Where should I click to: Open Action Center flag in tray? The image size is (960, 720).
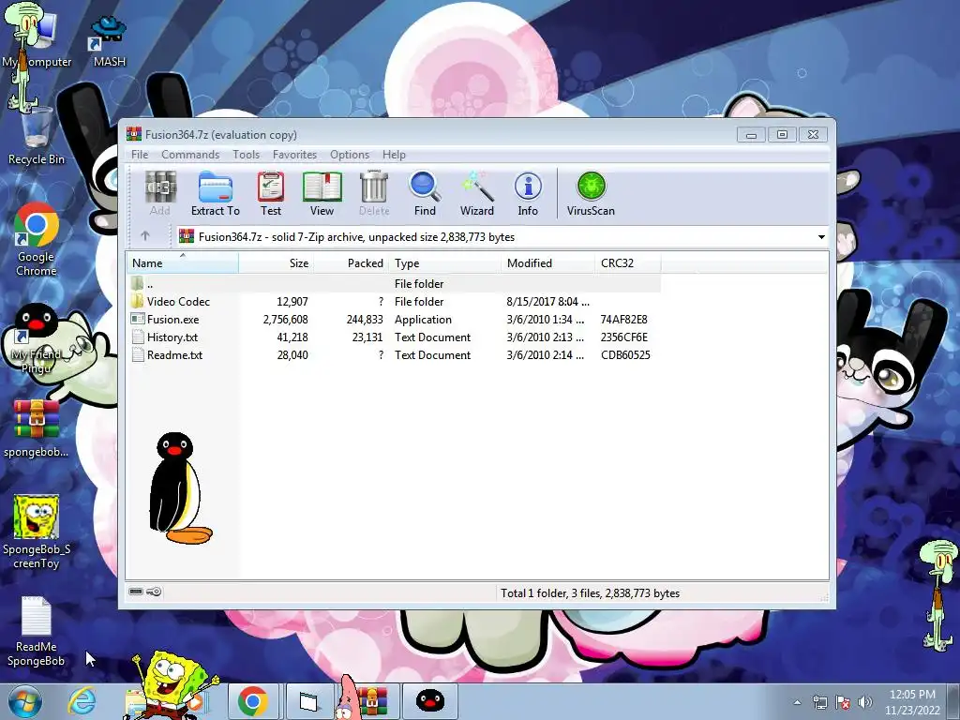point(843,702)
